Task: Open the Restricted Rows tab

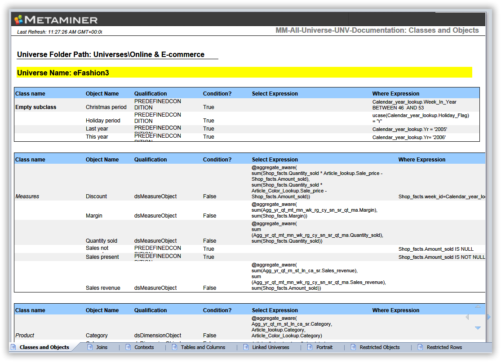Action: pyautogui.click(x=444, y=347)
